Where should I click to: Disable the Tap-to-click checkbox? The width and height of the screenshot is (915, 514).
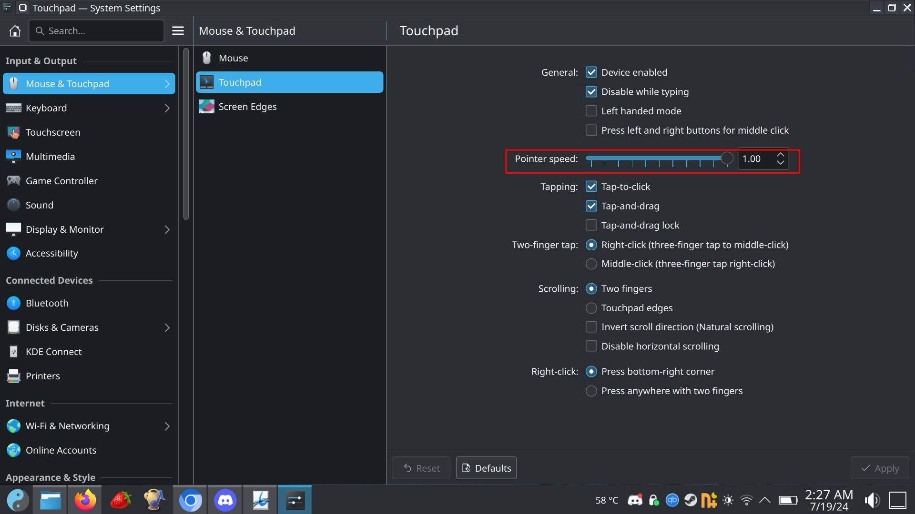[591, 187]
